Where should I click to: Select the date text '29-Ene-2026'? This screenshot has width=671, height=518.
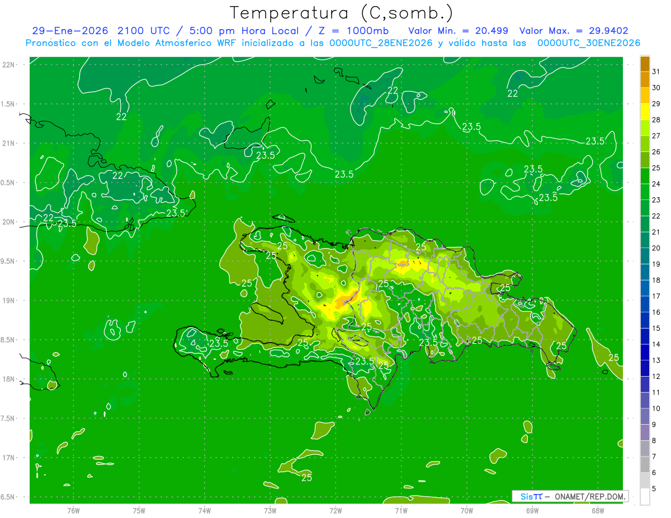click(x=69, y=30)
